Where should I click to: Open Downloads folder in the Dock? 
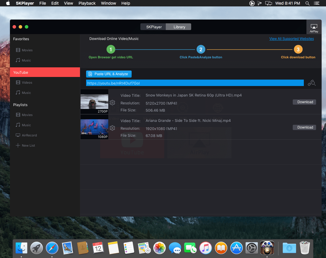289,248
